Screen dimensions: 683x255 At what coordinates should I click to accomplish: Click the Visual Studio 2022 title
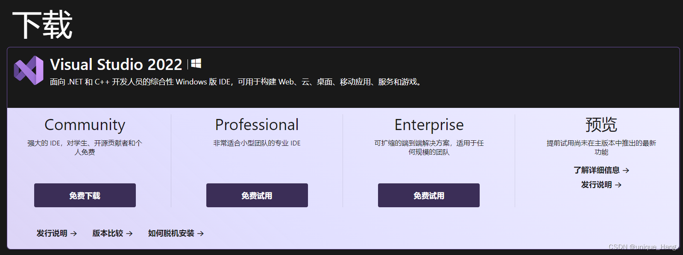coord(116,64)
